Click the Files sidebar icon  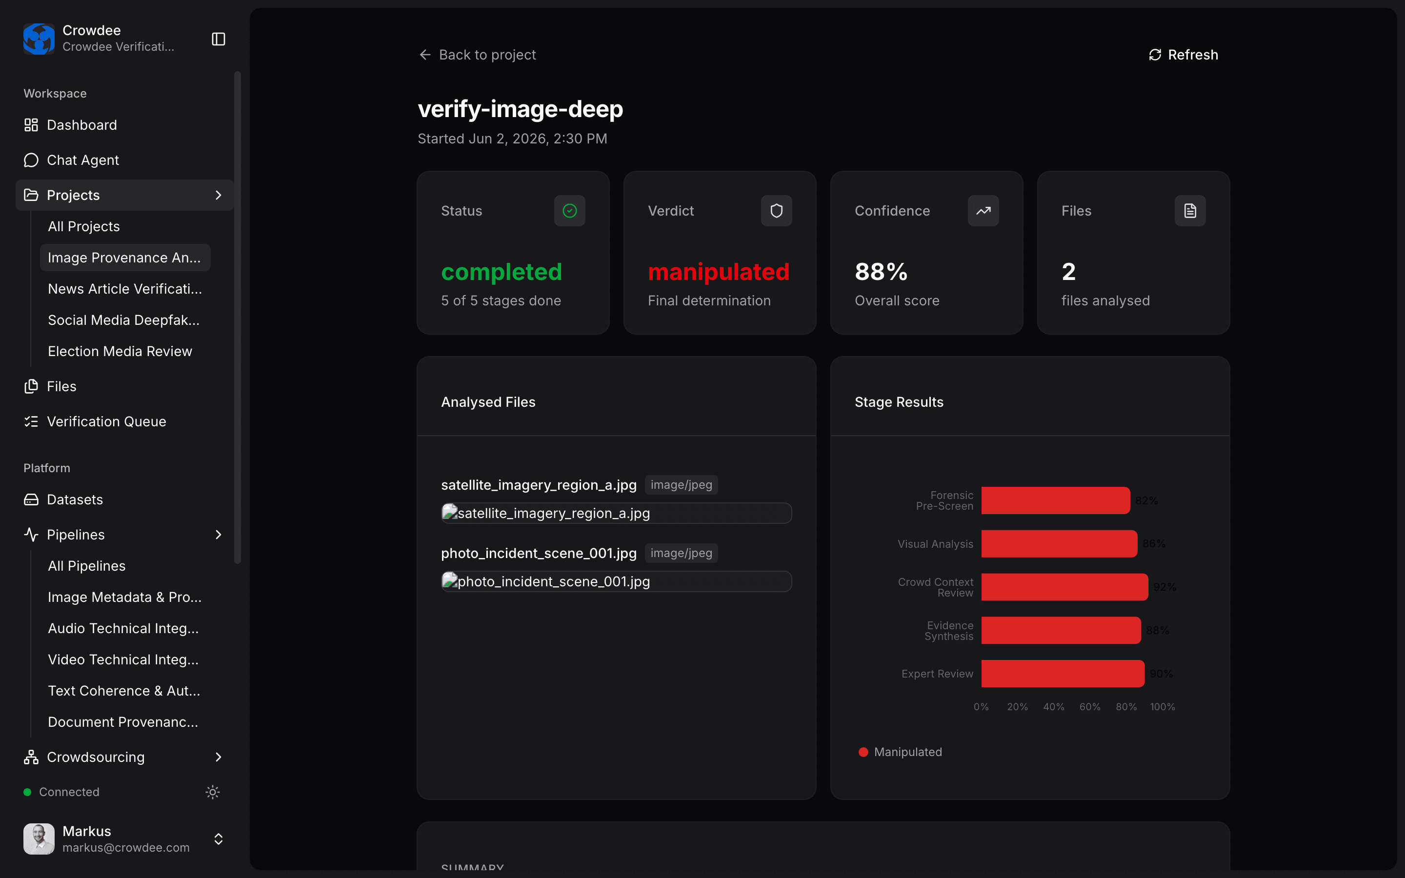coord(31,386)
